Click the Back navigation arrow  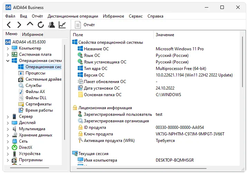[x=9, y=25]
